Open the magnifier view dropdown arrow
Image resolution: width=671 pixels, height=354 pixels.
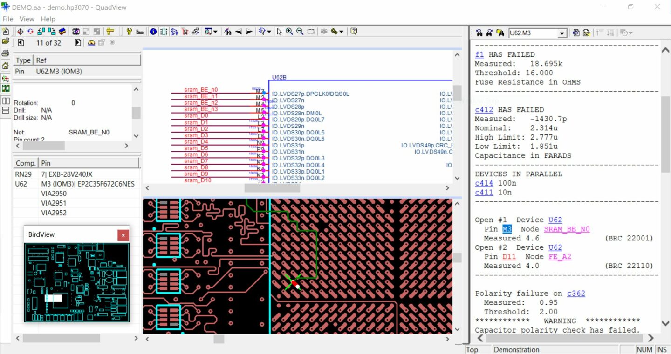216,31
